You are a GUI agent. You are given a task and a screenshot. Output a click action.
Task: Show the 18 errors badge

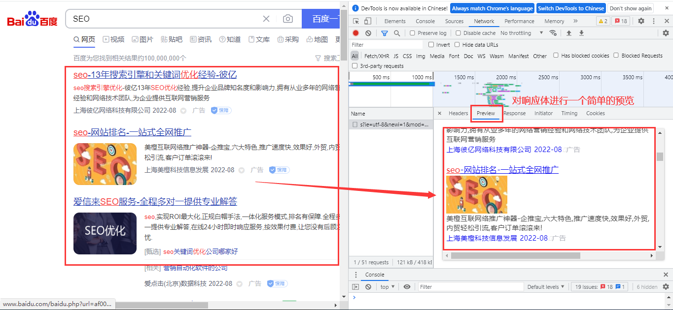621,21
